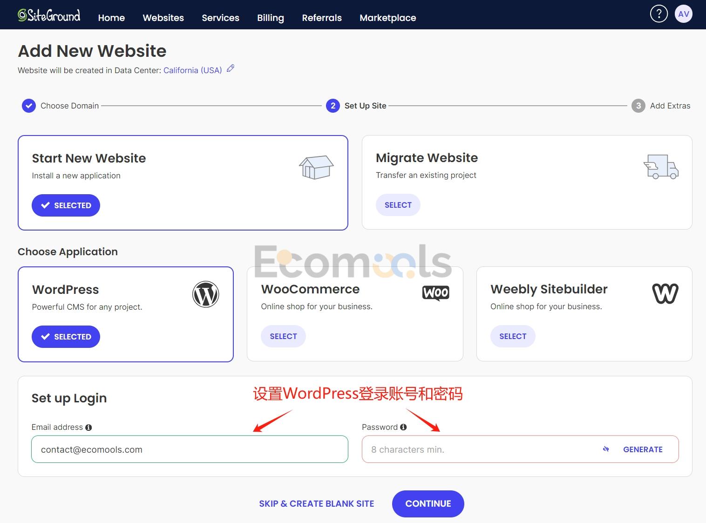Click the Choose Domain step label
The height and width of the screenshot is (523, 706).
[x=69, y=106]
